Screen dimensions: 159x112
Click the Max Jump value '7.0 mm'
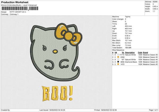[128, 45]
